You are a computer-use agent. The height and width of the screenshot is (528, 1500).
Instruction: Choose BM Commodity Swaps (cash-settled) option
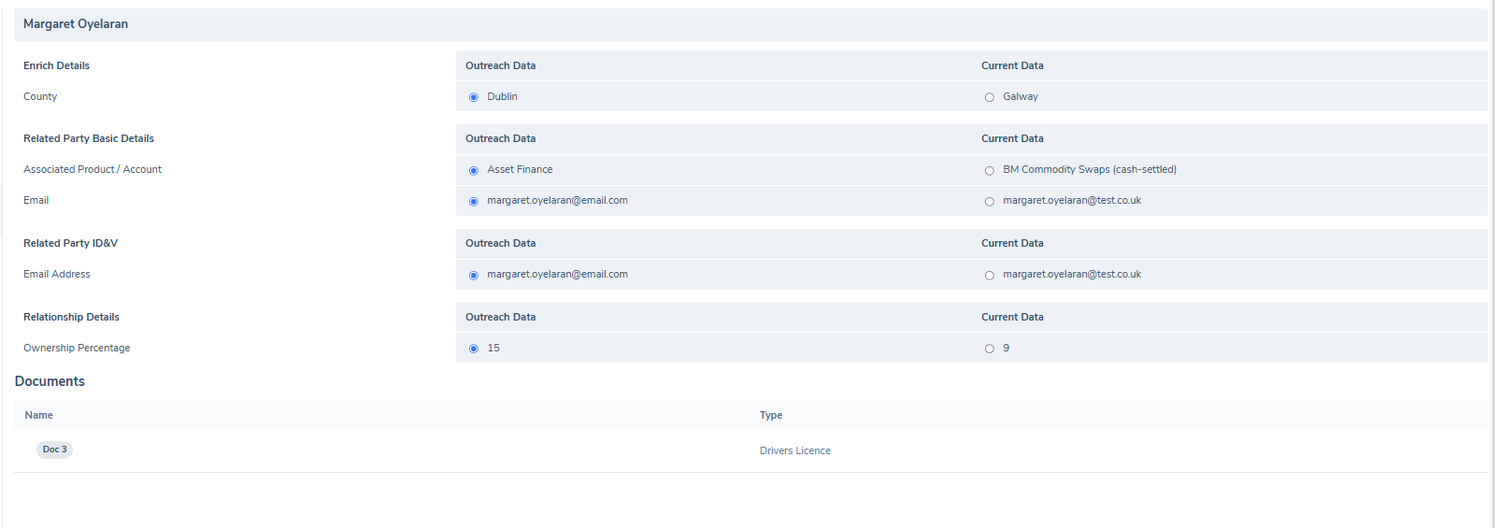click(990, 170)
